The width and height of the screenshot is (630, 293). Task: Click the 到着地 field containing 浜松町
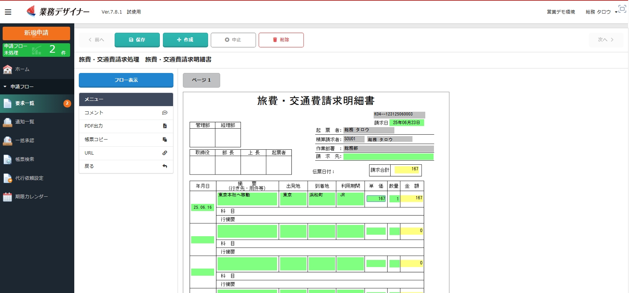(322, 199)
